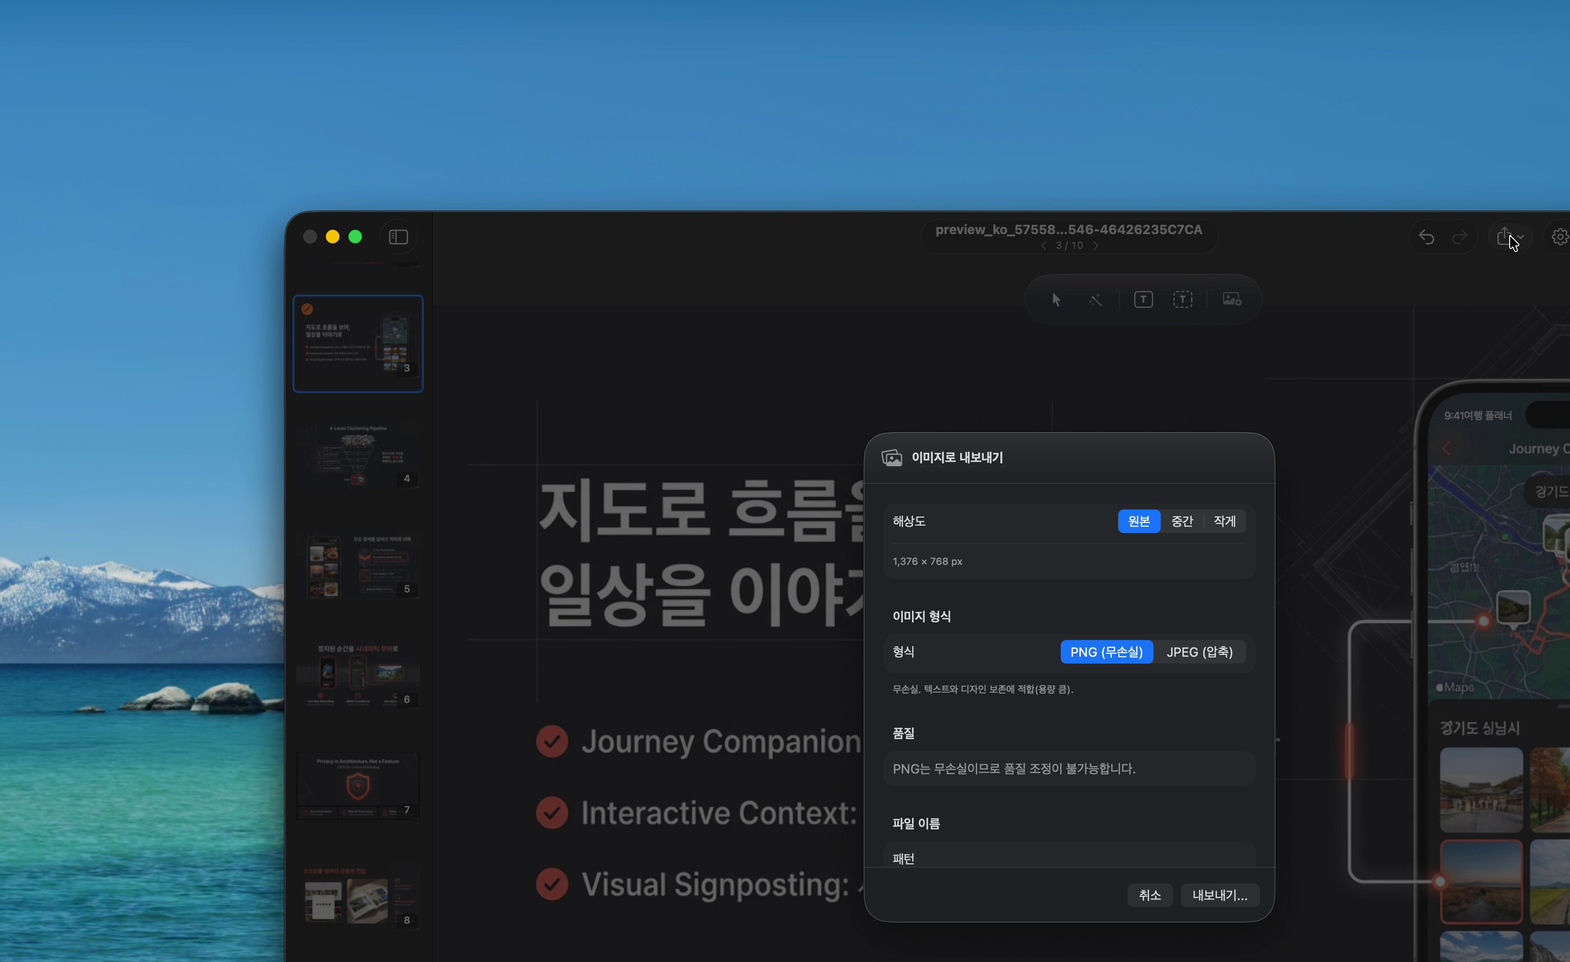Expand the export dropdown chevron
The width and height of the screenshot is (1570, 962).
1521,237
